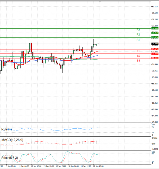The image size is (159, 169).
Task: Click the R1 resistance label
Action: [138, 40]
